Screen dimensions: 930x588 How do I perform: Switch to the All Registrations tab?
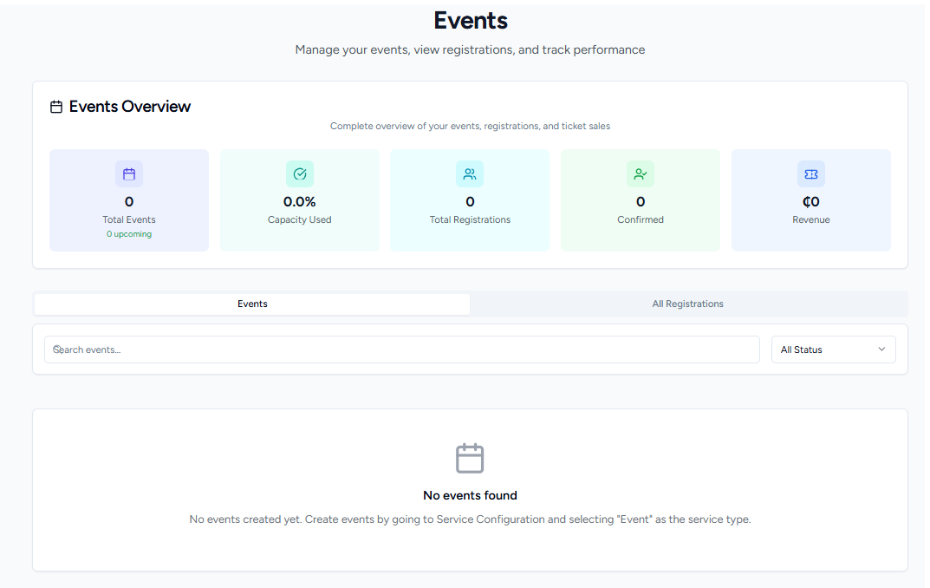(x=687, y=304)
